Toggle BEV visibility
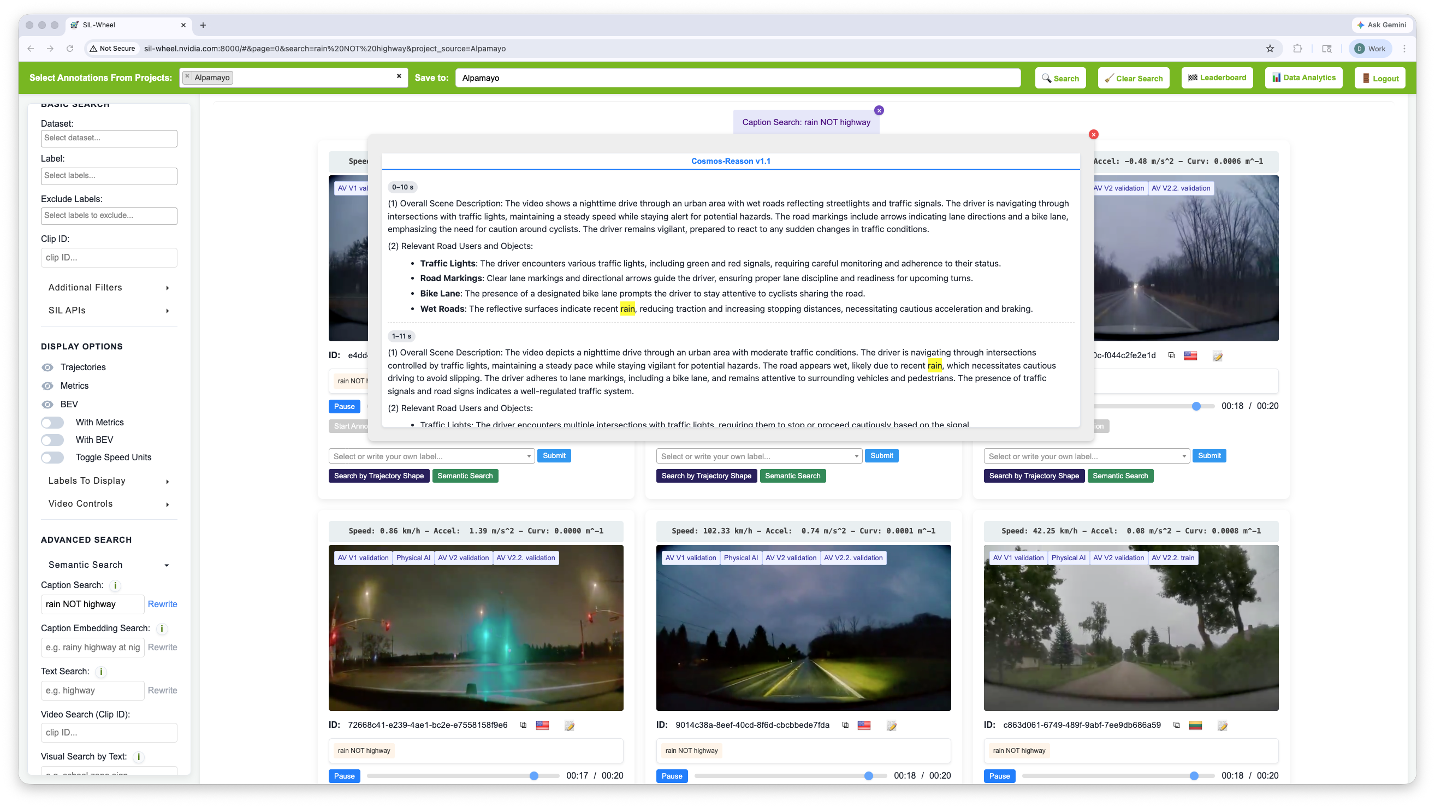 tap(48, 405)
